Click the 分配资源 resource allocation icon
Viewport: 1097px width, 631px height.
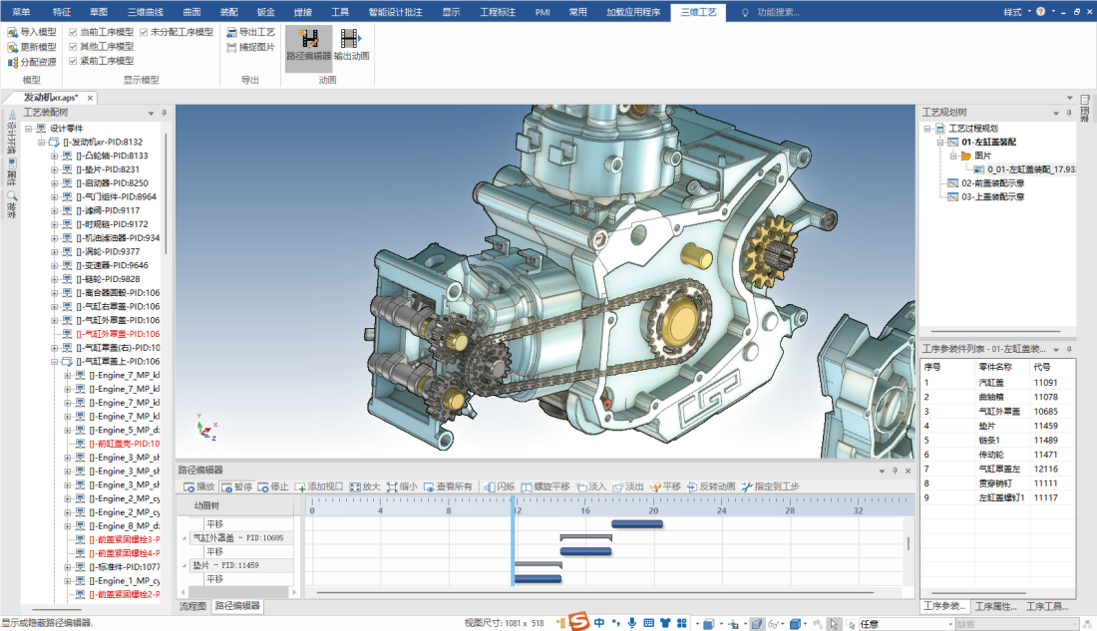(x=13, y=62)
